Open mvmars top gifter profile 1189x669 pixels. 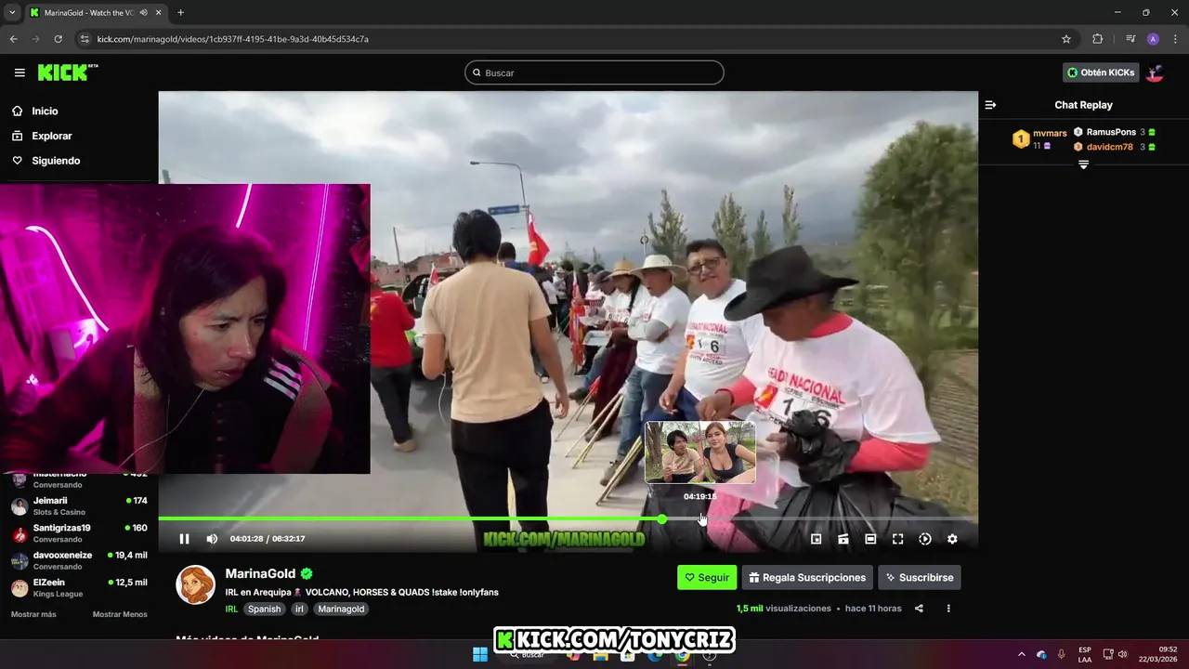tap(1050, 133)
